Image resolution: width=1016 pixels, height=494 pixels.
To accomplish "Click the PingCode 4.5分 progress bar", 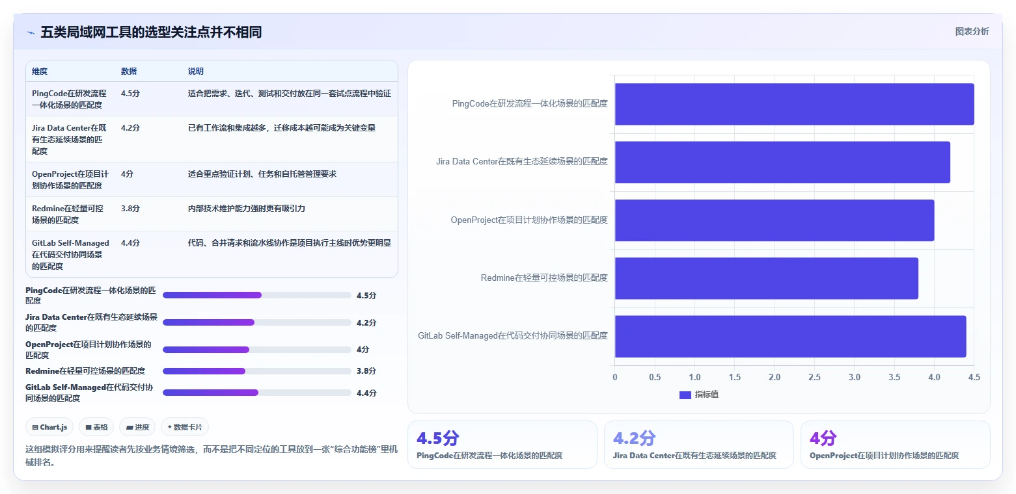I will [257, 295].
